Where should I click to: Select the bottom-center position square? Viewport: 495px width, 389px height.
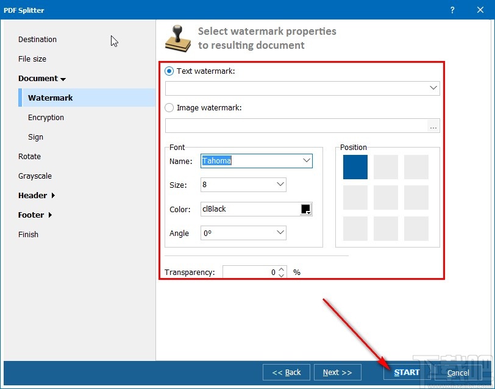(x=386, y=229)
